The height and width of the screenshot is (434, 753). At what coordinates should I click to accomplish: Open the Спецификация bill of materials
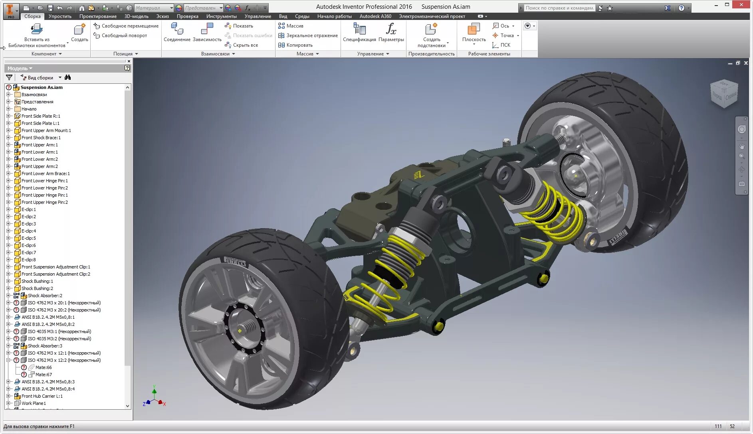coord(359,33)
